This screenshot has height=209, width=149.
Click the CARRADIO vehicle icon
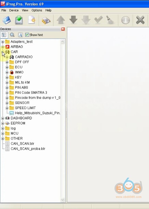point(12,57)
